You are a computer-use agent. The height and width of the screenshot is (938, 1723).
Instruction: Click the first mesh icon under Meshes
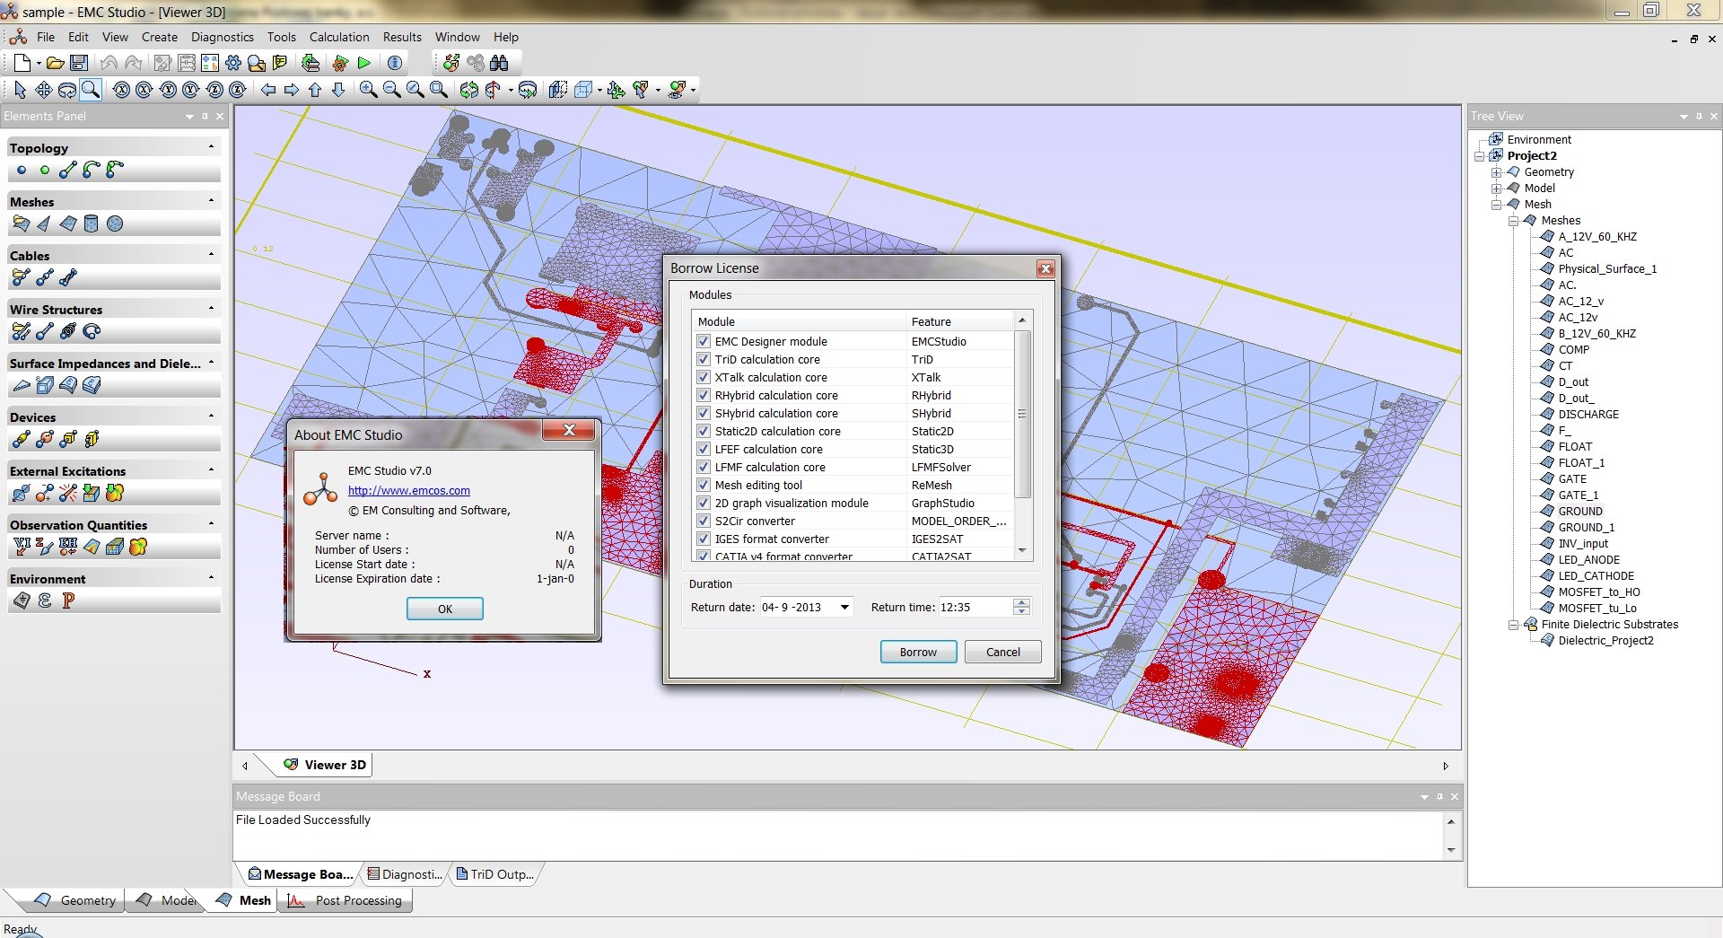pos(21,224)
